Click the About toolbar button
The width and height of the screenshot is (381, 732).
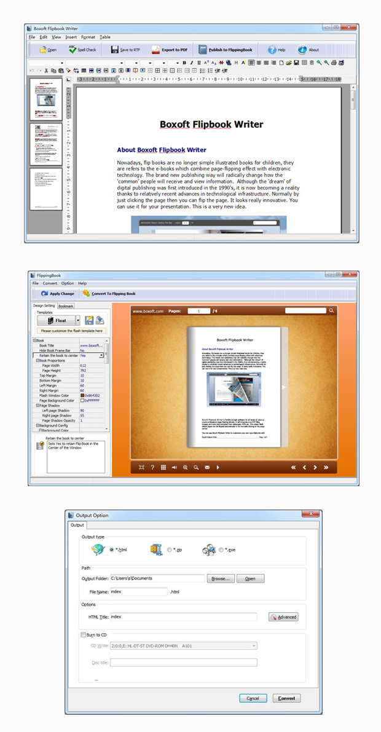[x=308, y=50]
